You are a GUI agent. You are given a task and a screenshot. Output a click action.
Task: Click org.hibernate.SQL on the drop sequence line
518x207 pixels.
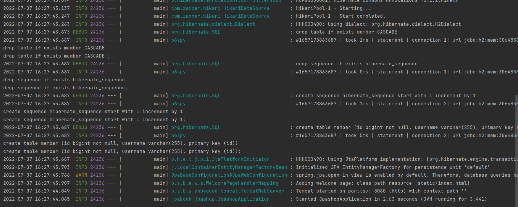pos(196,64)
